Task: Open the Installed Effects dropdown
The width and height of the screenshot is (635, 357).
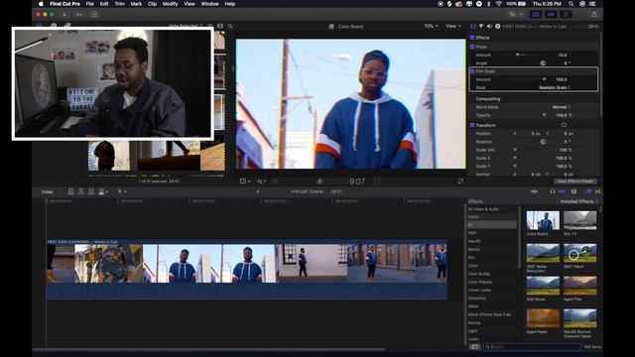Action: click(x=579, y=201)
